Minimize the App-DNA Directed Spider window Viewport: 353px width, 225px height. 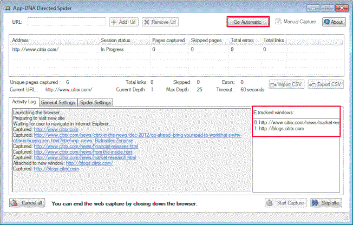pyautogui.click(x=313, y=8)
